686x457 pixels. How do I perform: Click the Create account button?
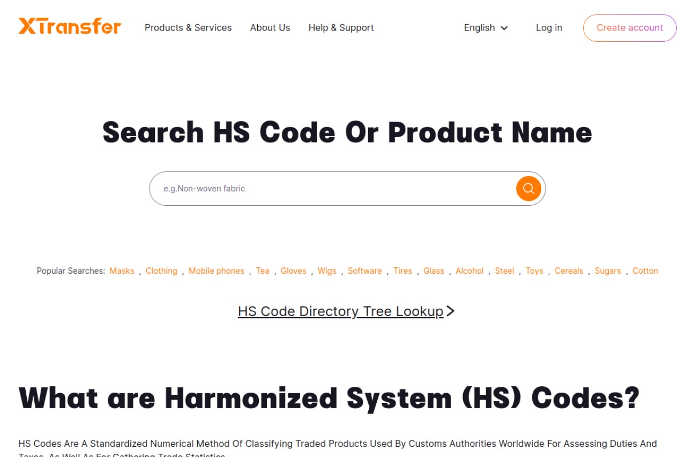[630, 28]
